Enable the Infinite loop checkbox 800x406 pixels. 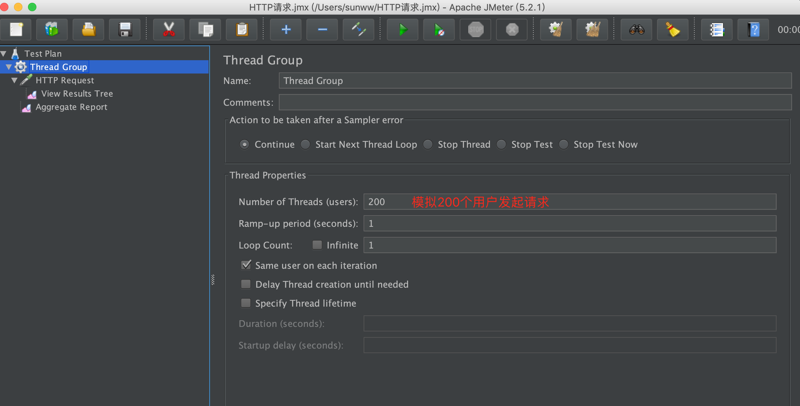click(x=317, y=245)
